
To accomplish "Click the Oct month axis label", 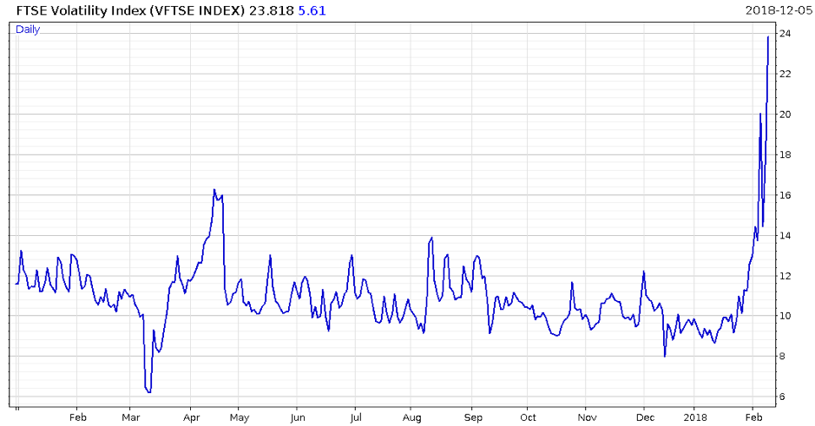I will click(527, 416).
